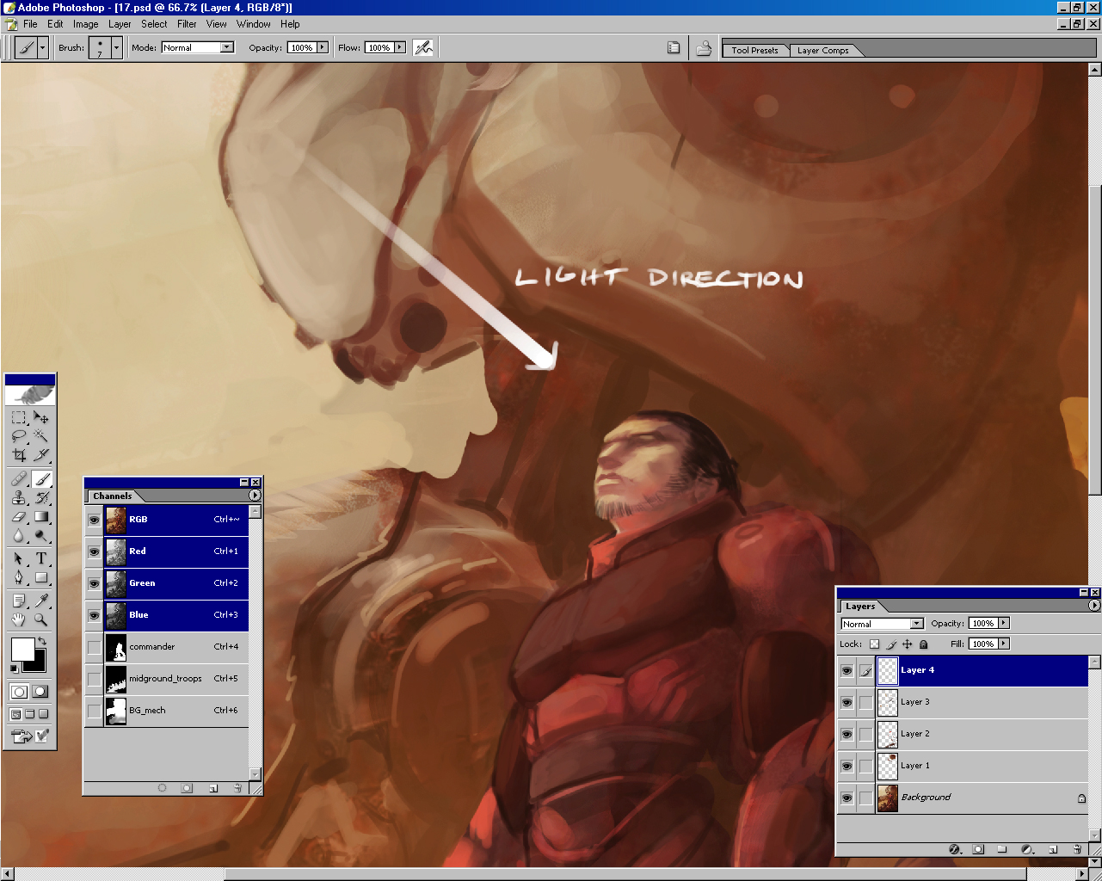1102x881 pixels.
Task: Select the Notes tool
Action: pos(19,601)
